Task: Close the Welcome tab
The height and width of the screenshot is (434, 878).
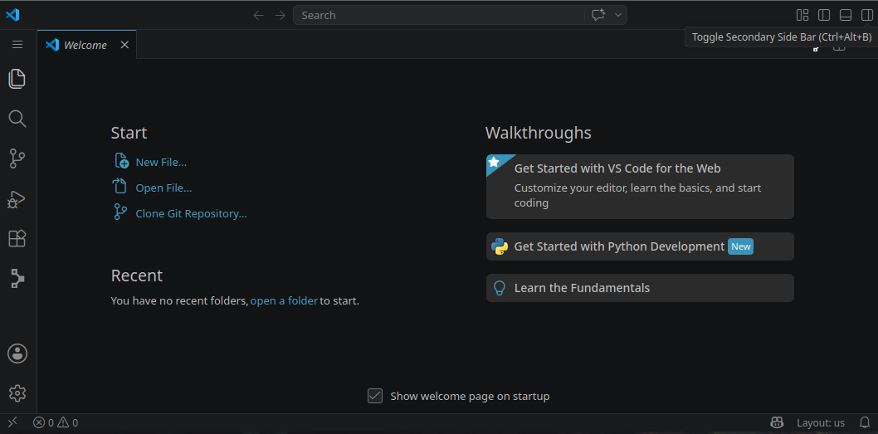Action: tap(124, 45)
